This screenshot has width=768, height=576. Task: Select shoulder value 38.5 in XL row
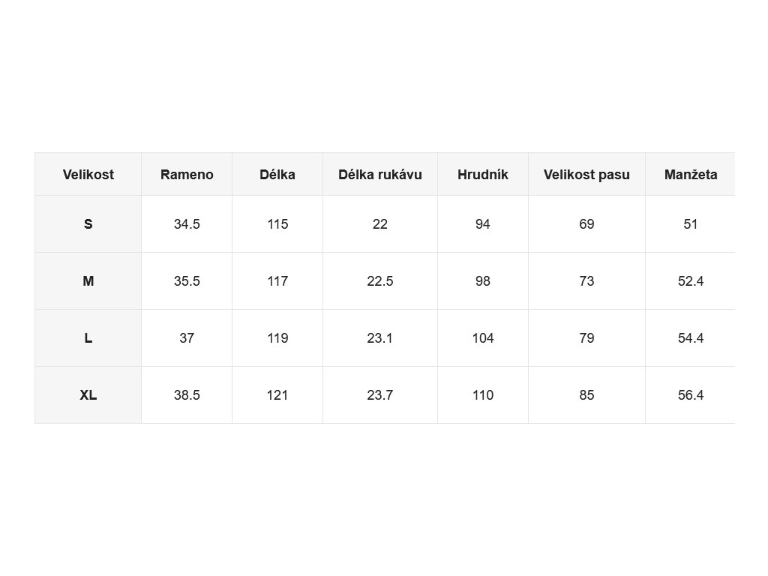tap(187, 394)
